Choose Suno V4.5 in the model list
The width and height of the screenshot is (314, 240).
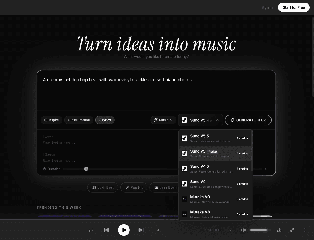pyautogui.click(x=215, y=169)
